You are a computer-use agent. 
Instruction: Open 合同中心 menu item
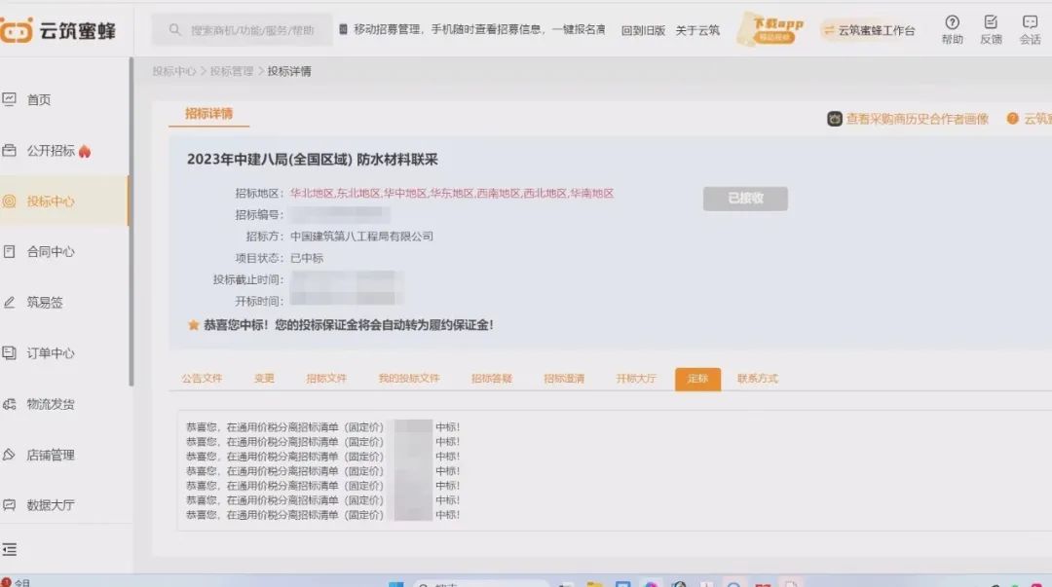pos(51,251)
